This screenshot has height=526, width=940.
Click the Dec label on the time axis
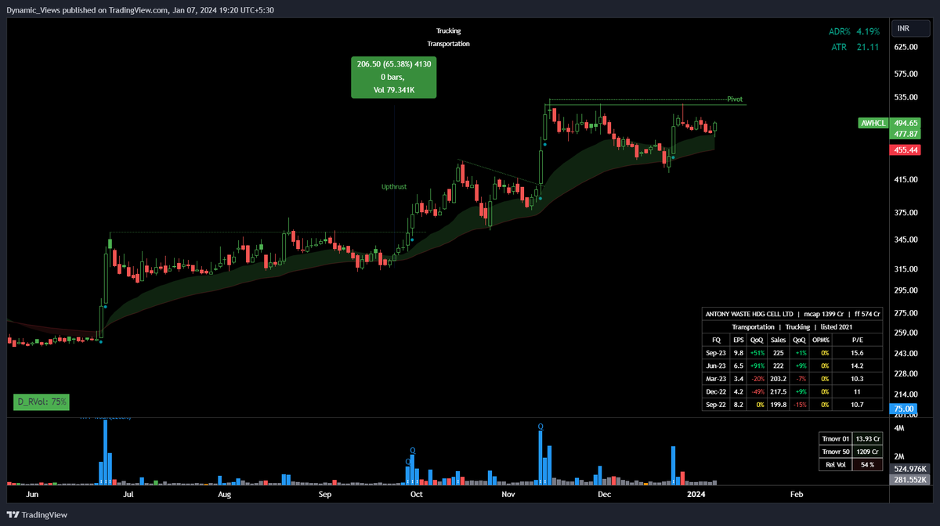pos(604,495)
